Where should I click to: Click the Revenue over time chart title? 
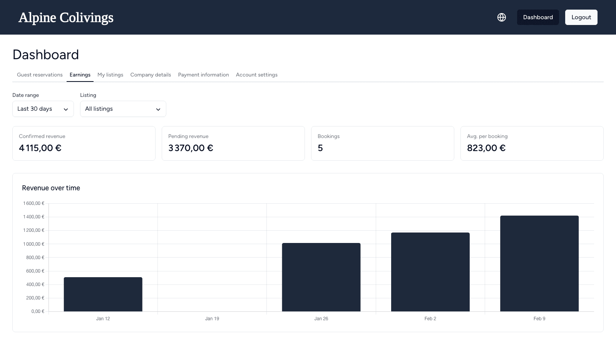[51, 188]
